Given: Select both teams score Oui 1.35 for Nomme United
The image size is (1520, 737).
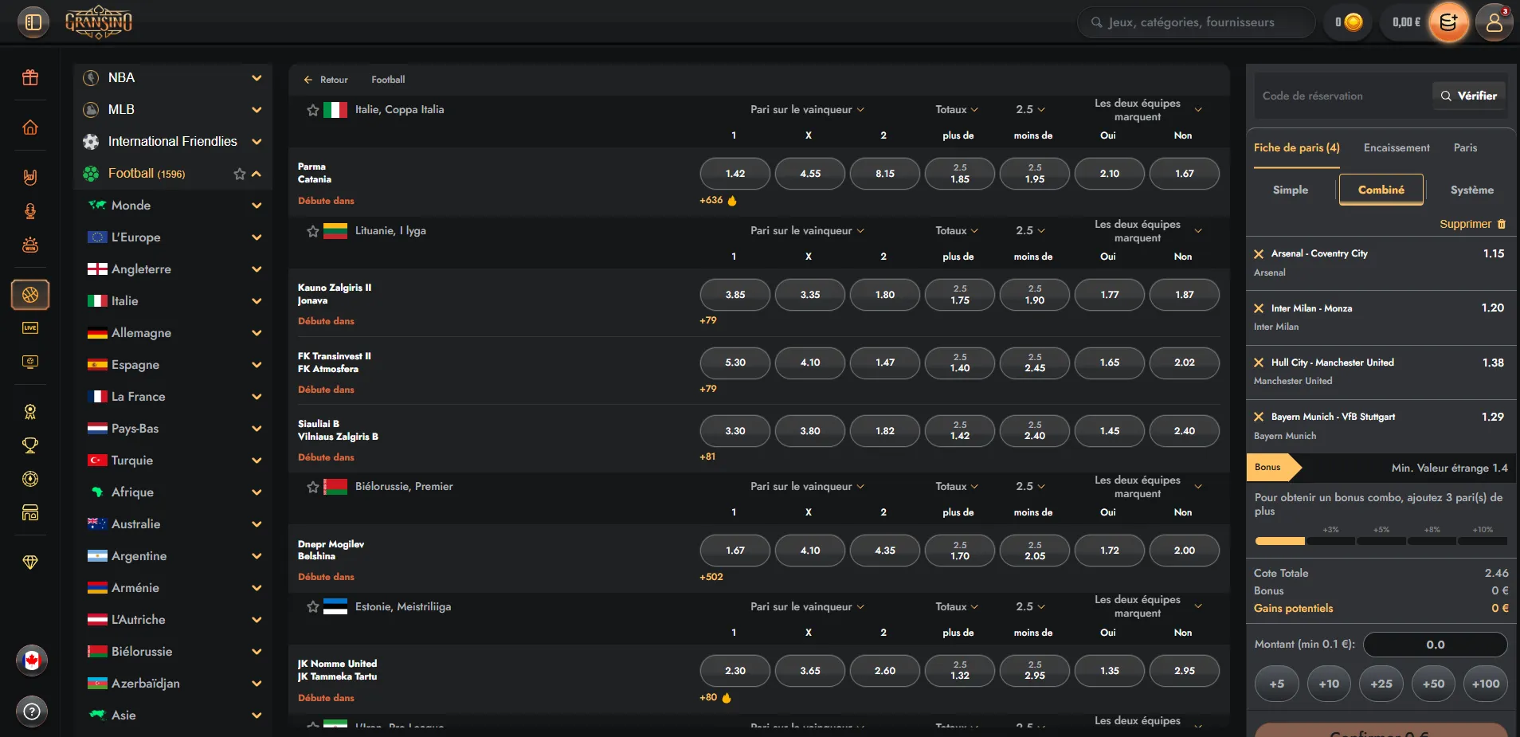Looking at the screenshot, I should click(1110, 671).
